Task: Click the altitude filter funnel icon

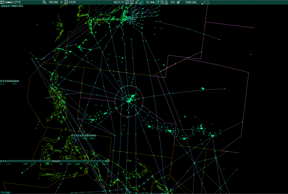Action: coord(179,2)
